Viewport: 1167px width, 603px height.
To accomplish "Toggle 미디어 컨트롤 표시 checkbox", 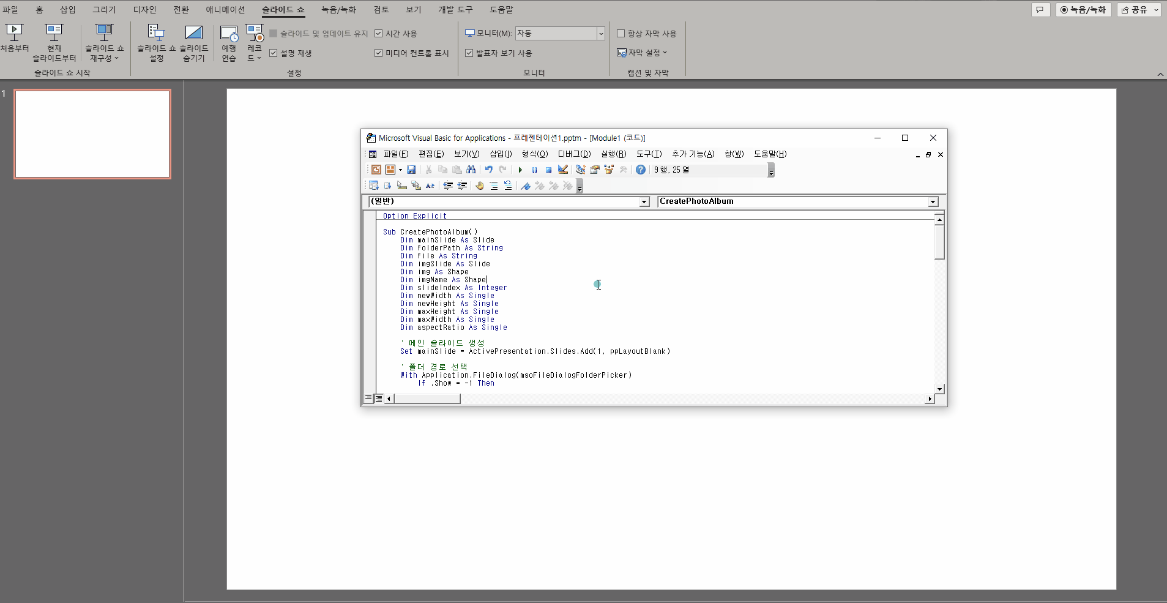I will [378, 53].
